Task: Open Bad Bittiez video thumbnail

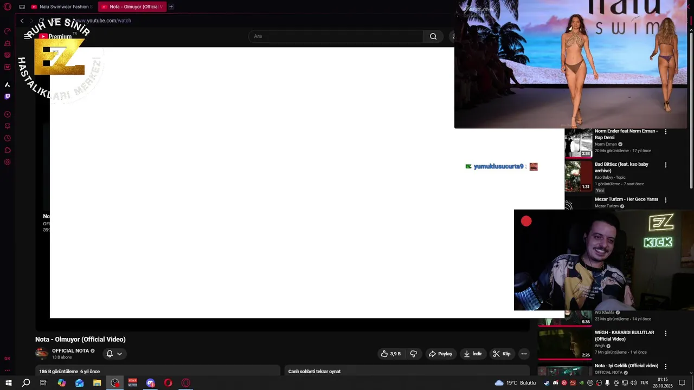Action: pos(579,176)
